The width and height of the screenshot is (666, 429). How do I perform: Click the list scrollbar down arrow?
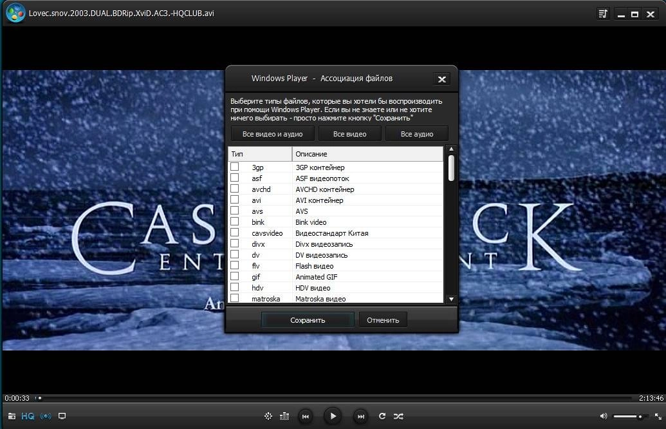point(451,299)
